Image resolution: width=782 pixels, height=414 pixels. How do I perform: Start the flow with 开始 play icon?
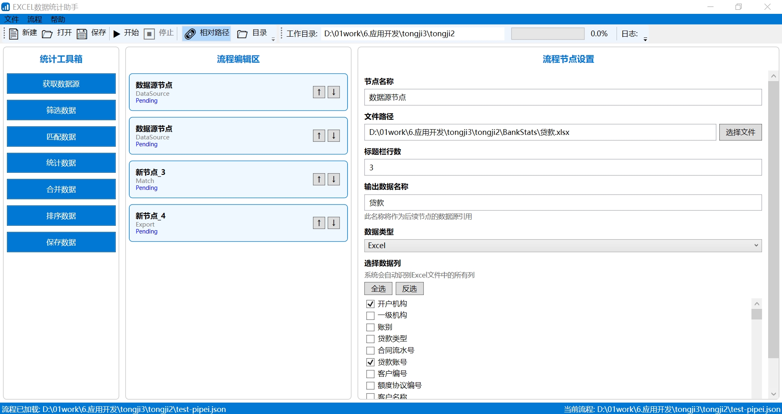coord(117,33)
